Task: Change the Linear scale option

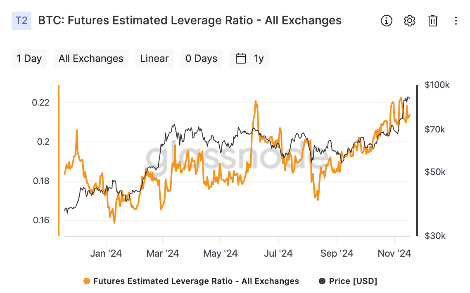Action: click(x=154, y=59)
